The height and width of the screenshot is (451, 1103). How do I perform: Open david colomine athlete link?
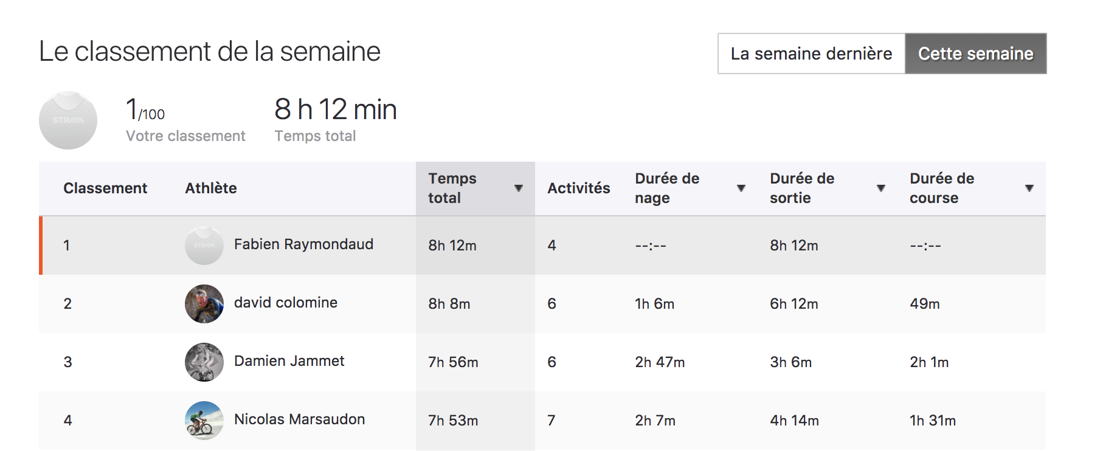click(x=286, y=303)
